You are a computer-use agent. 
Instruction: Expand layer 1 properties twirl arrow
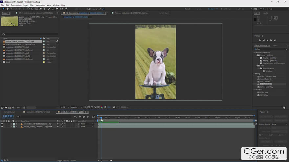(12, 124)
